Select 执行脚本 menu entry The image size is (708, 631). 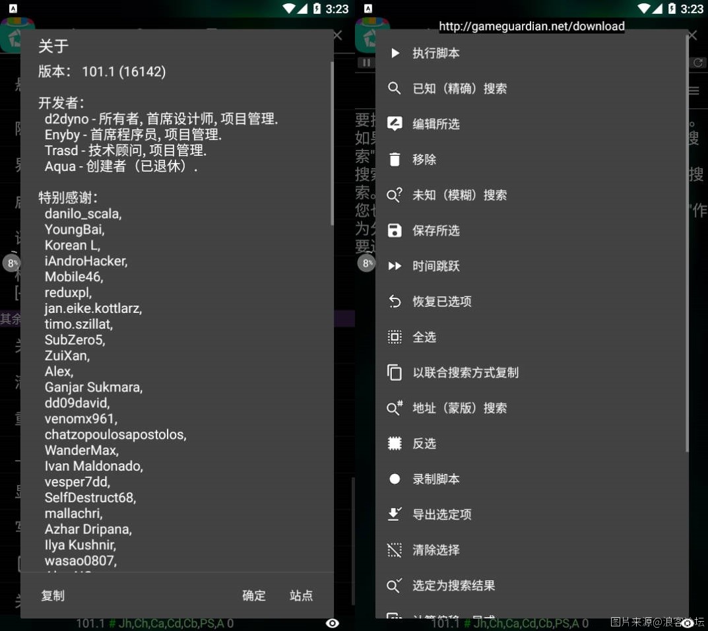(x=531, y=53)
